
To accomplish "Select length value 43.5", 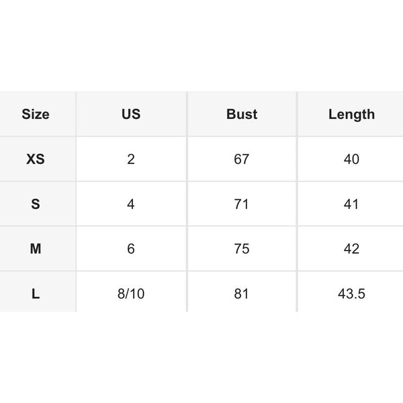I will coord(351,294).
